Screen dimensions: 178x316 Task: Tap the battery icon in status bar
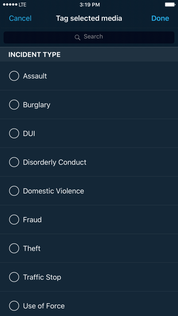pyautogui.click(x=170, y=5)
